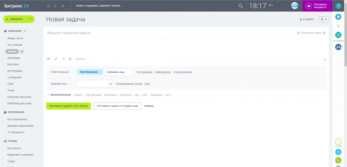Image resolution: width=347 pixels, height=167 pixels.
Task: Mention a person using user icon
Action: (70, 59)
